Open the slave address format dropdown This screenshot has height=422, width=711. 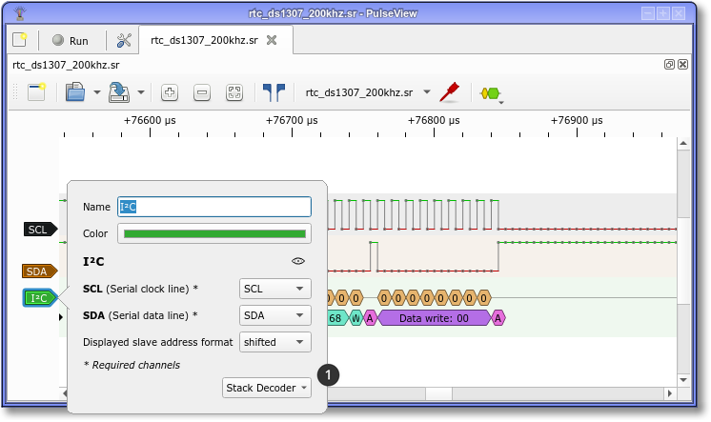[x=275, y=342]
